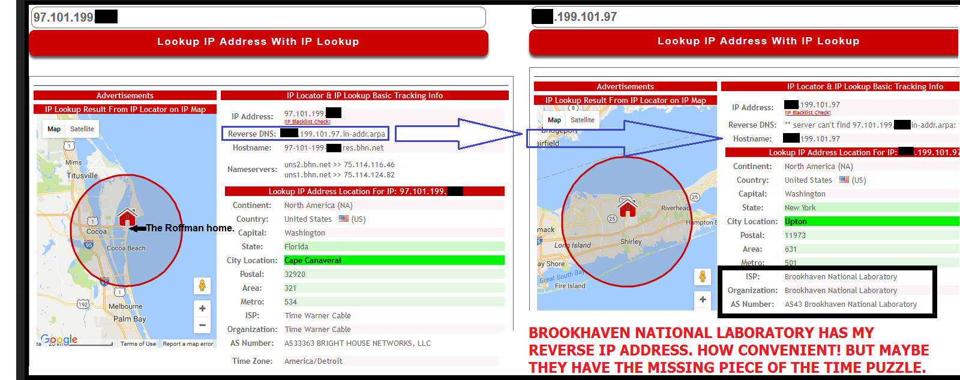This screenshot has height=380, width=960.
Task: Click nameserver uns2.bhn.net >> 75.114.116.46
Action: pyautogui.click(x=340, y=164)
